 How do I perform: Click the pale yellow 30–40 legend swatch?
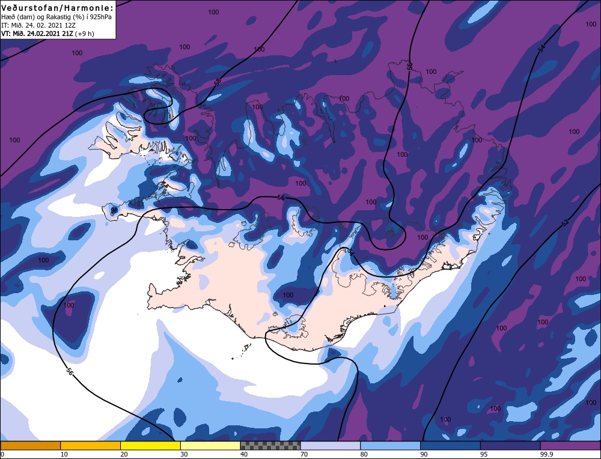click(210, 446)
